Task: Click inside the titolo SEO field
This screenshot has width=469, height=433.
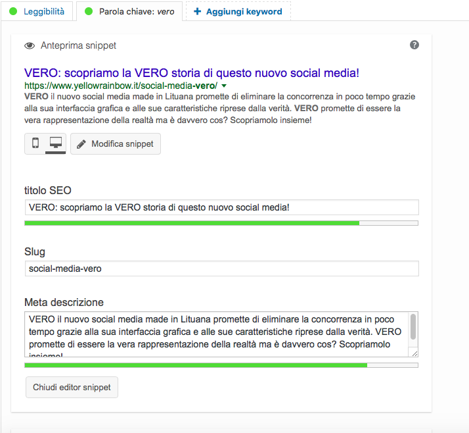Action: 221,207
